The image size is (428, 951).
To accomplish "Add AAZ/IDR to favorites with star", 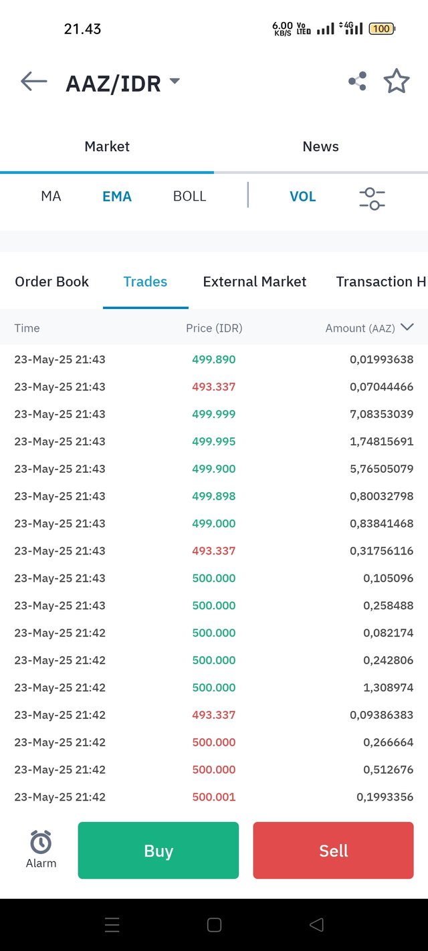I will click(397, 82).
